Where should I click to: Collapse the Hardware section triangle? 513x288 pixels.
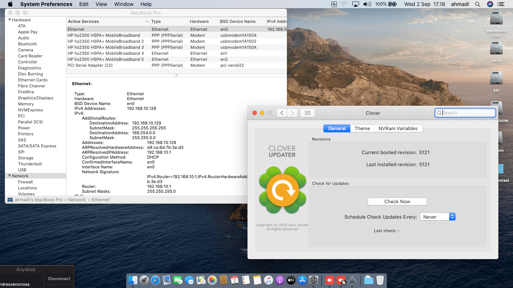point(10,20)
